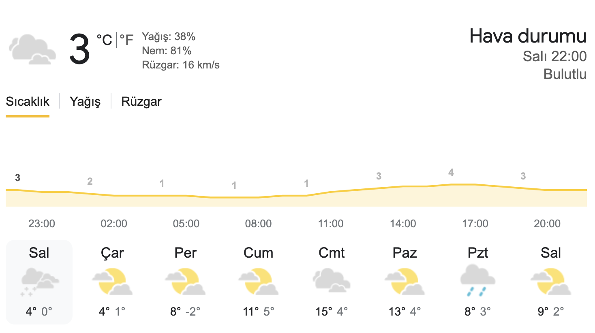Open the Sıcaklık tab
This screenshot has height=333, width=595.
click(28, 101)
